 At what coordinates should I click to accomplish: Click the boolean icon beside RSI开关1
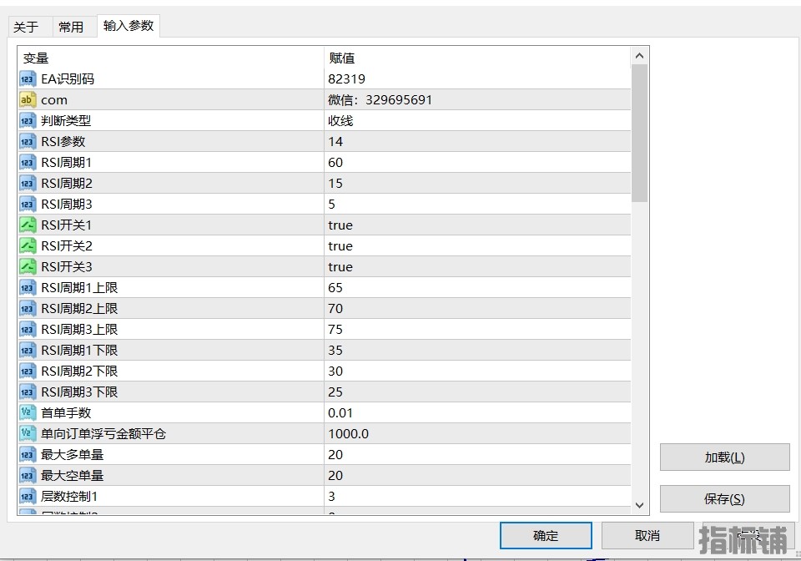[x=28, y=225]
